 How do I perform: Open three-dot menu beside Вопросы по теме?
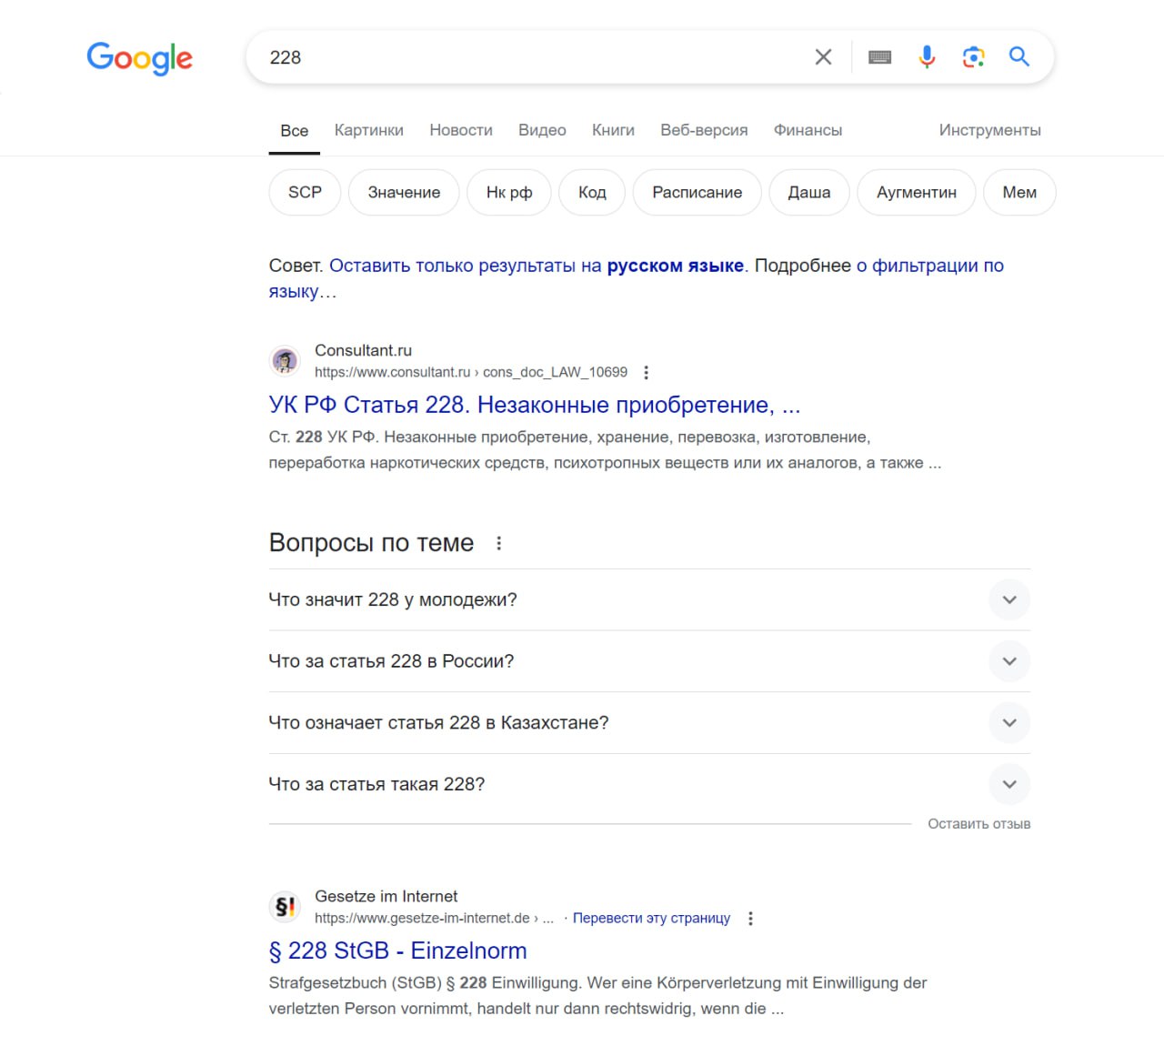[498, 543]
